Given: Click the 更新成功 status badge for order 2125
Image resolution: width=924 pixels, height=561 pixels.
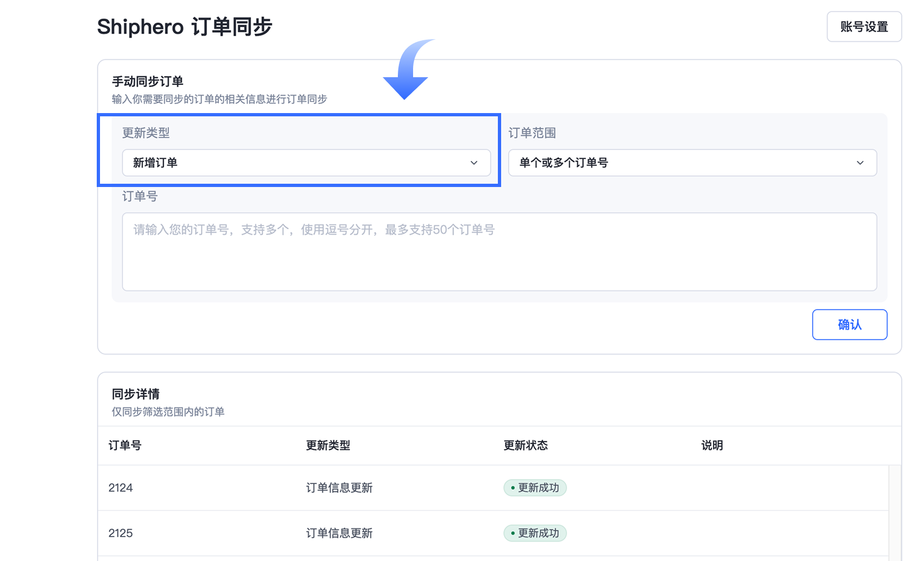Looking at the screenshot, I should (x=535, y=533).
